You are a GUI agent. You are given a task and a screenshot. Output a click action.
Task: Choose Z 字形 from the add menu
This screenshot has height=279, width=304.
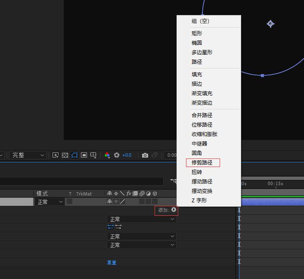coord(209,201)
